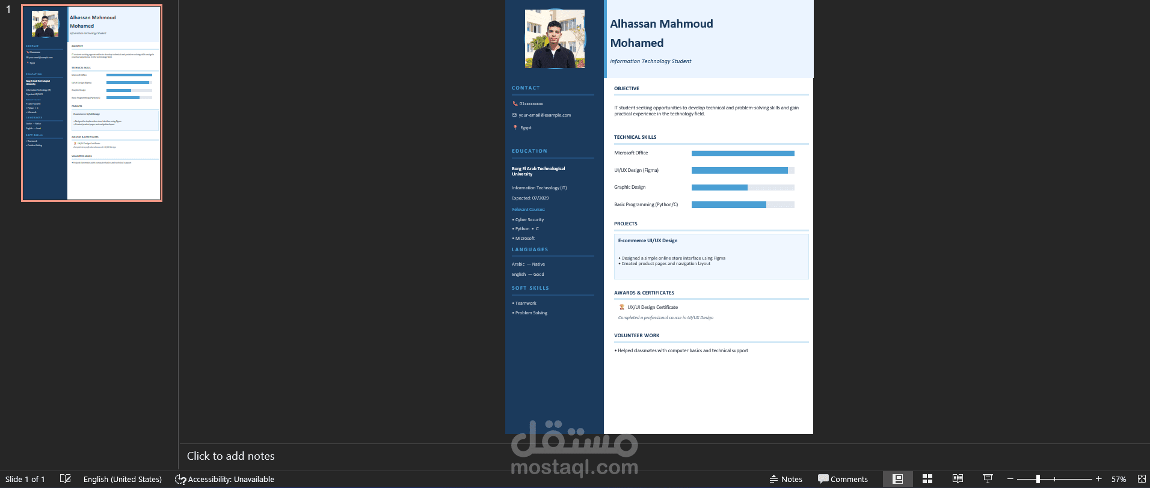Select the EDUCATION section heading

pyautogui.click(x=529, y=151)
